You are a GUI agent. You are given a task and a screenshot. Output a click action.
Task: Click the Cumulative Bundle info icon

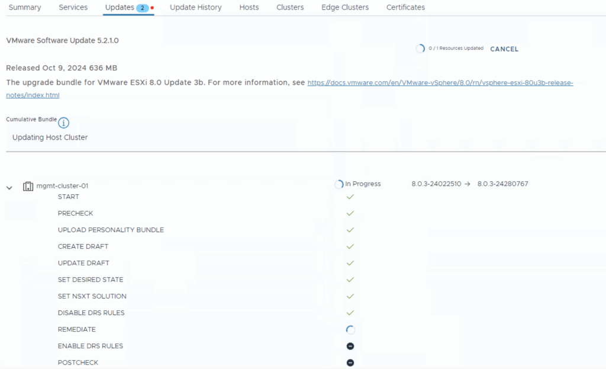pos(63,123)
